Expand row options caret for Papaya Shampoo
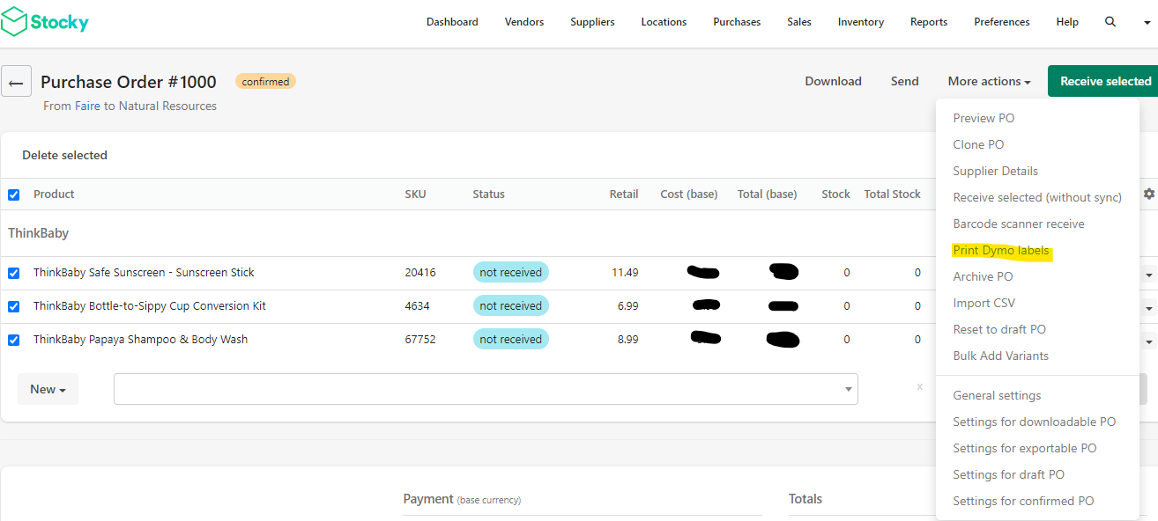The width and height of the screenshot is (1158, 521). tap(1149, 342)
